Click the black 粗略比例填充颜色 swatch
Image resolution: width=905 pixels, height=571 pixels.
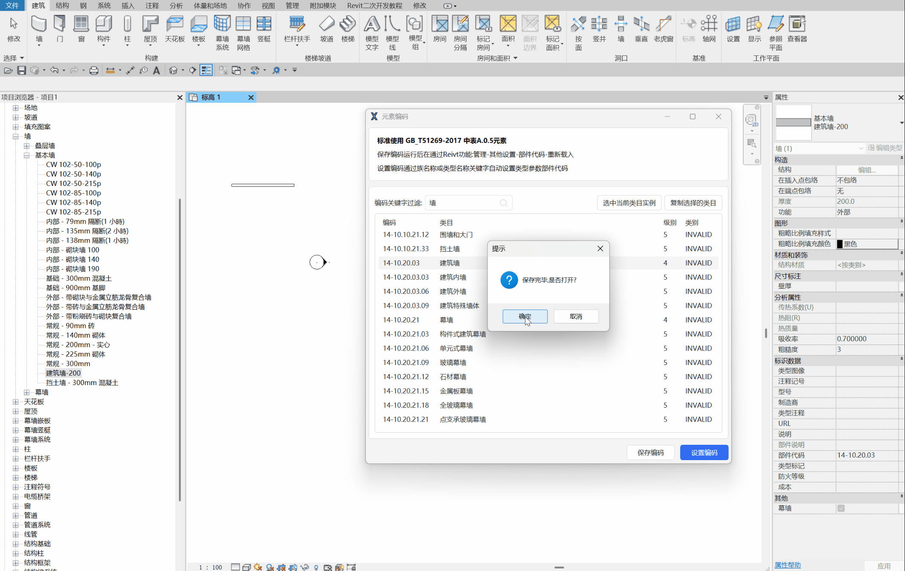tap(840, 244)
